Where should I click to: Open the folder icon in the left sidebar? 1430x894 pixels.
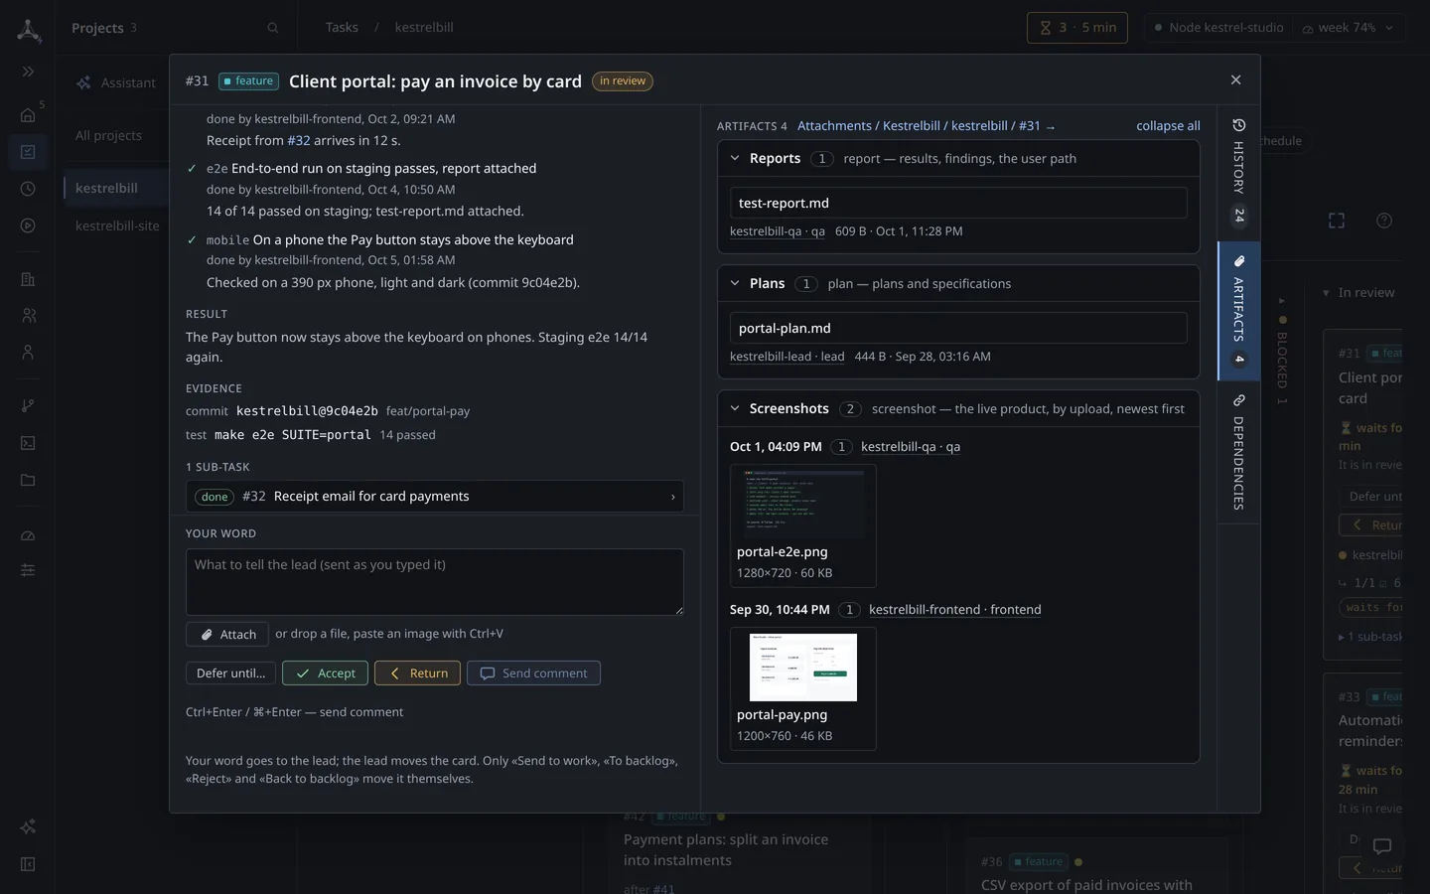[28, 480]
